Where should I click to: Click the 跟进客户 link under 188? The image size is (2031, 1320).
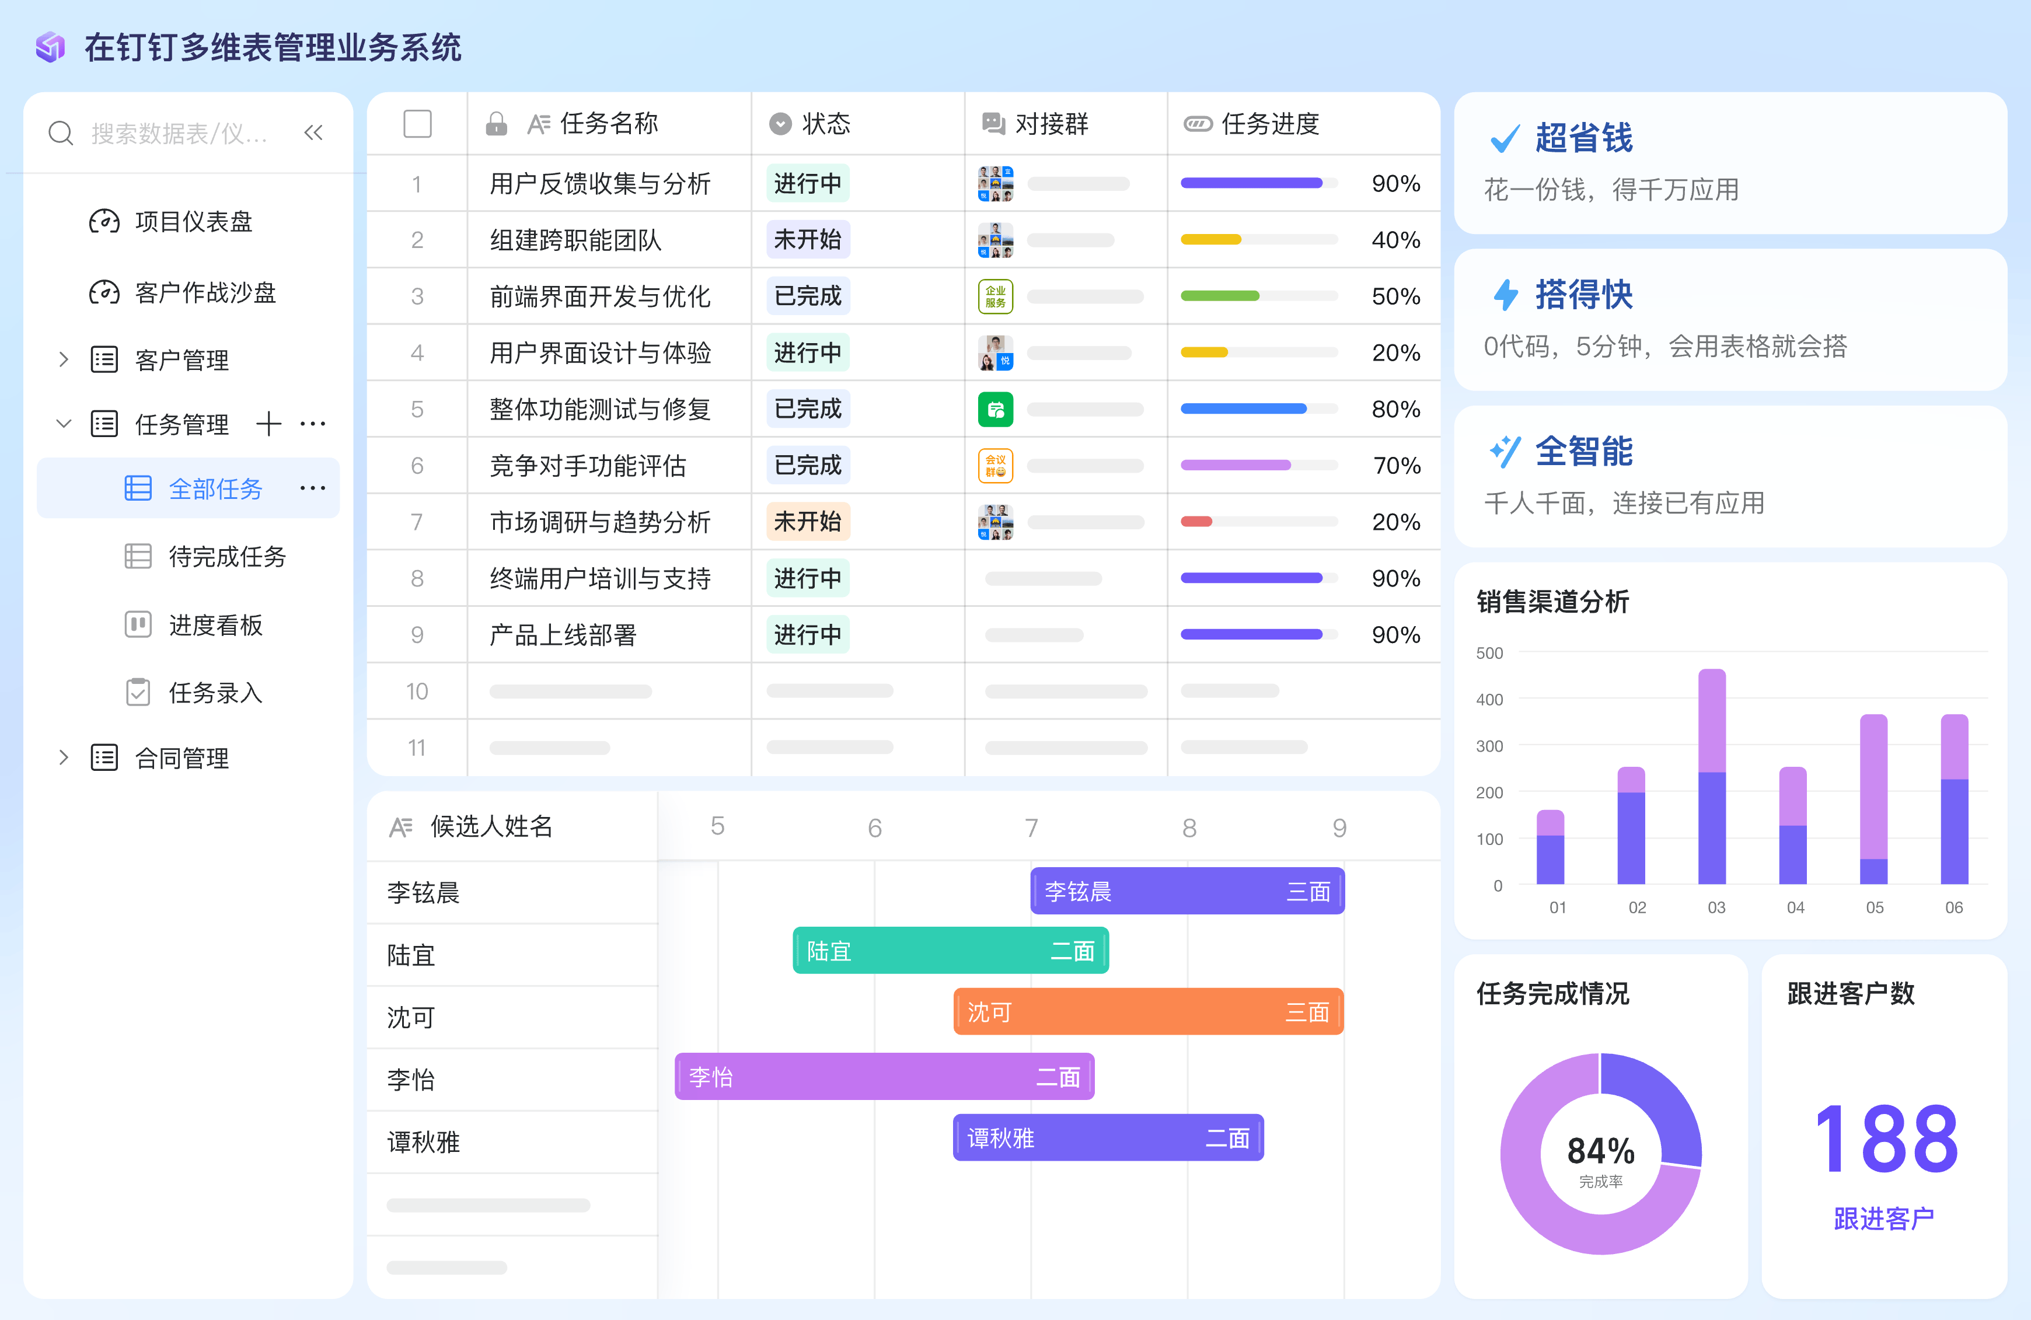click(1883, 1218)
